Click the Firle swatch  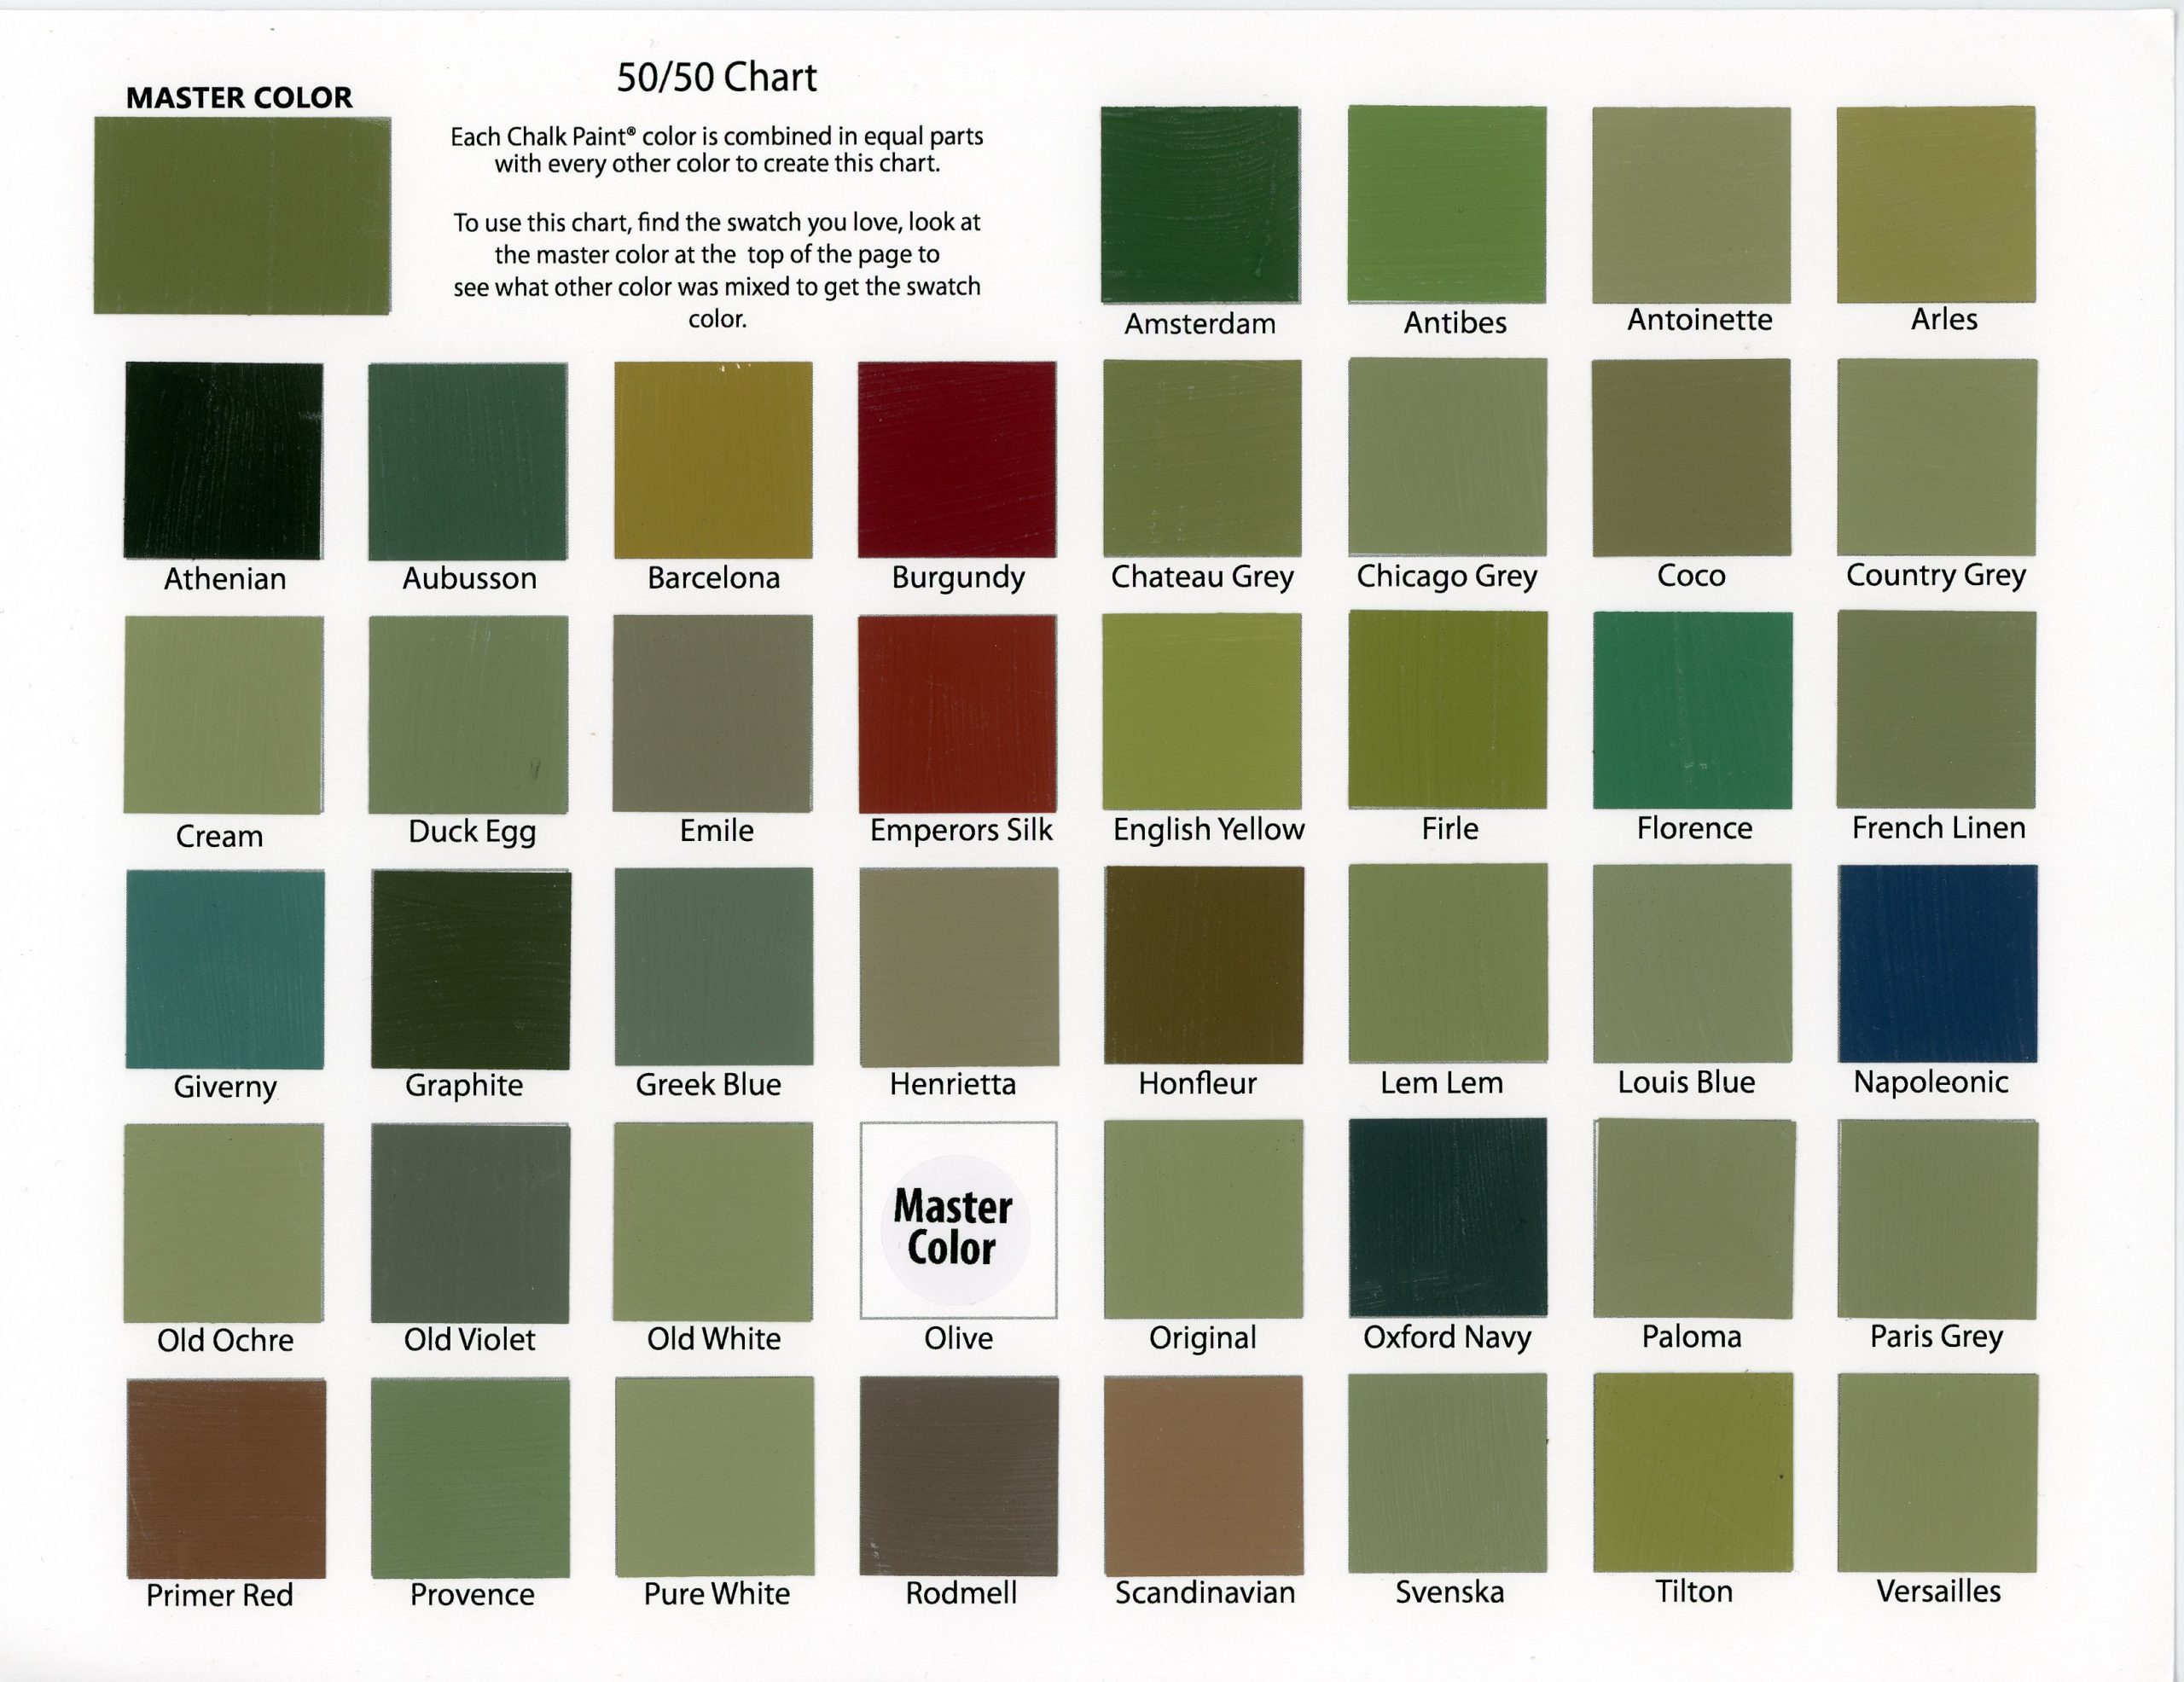[x=1447, y=709]
